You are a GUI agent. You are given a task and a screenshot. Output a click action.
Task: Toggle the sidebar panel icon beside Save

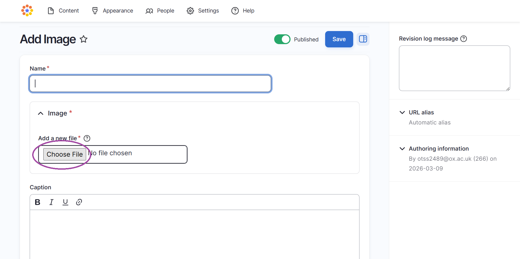[x=363, y=39]
